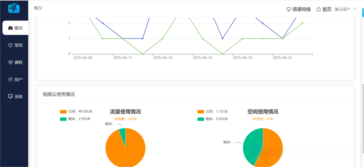Click the 2025-04-09 axis label
This screenshot has width=364, height=167.
click(83, 58)
